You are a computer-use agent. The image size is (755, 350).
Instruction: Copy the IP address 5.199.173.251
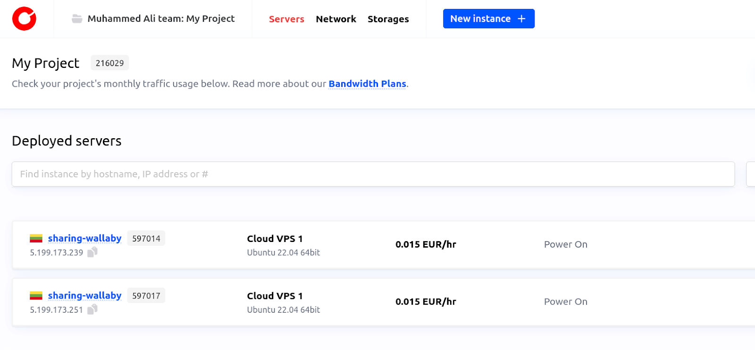point(92,309)
